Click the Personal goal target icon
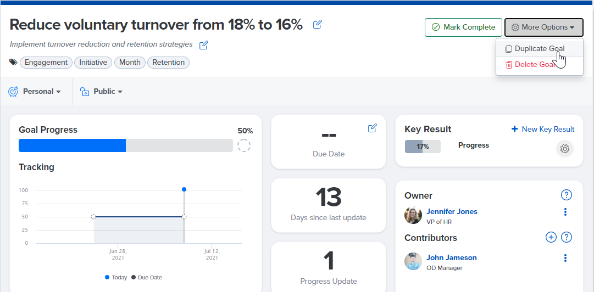594x292 pixels. click(x=13, y=92)
